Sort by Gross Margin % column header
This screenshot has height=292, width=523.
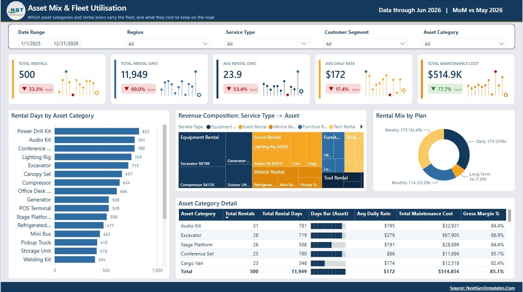pyautogui.click(x=484, y=214)
